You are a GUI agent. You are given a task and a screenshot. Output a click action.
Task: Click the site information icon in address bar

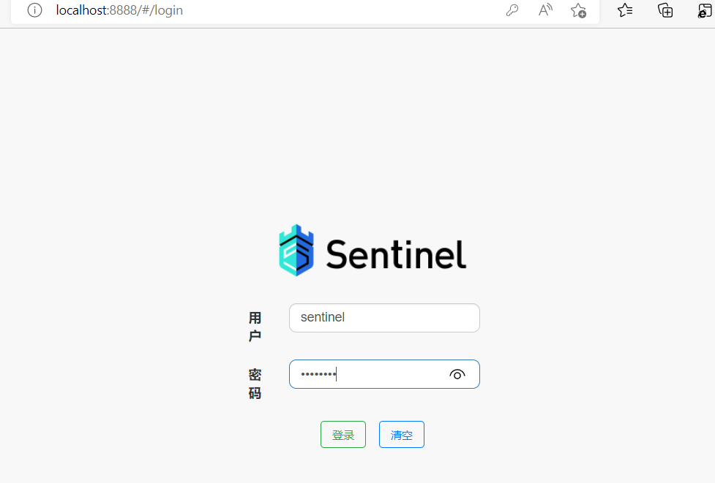(34, 10)
